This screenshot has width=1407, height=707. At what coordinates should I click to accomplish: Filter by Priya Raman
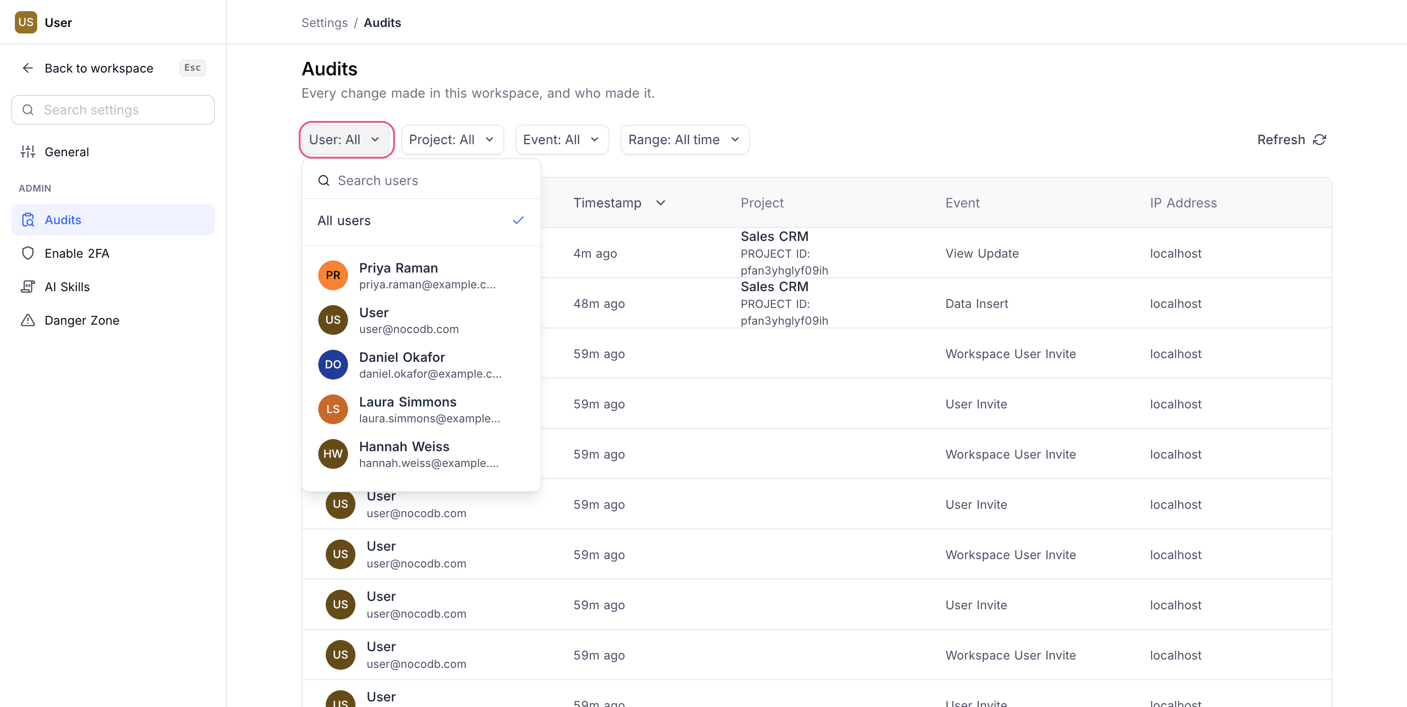click(x=421, y=275)
